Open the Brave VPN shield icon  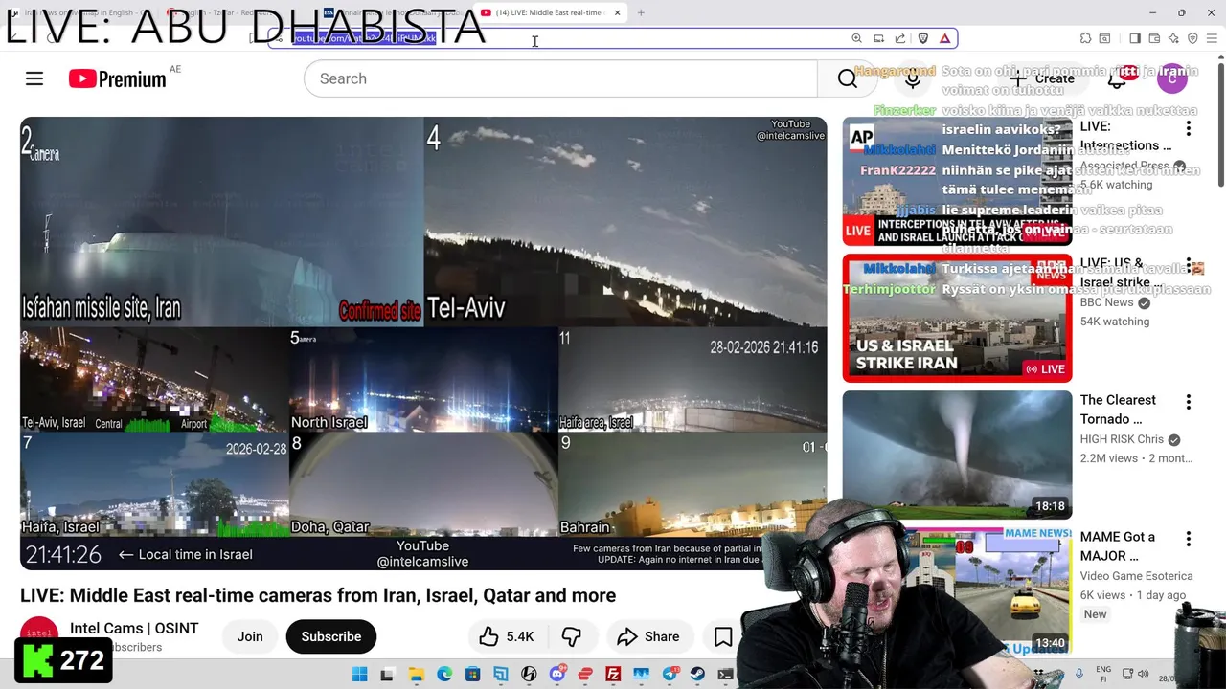(x=1192, y=38)
